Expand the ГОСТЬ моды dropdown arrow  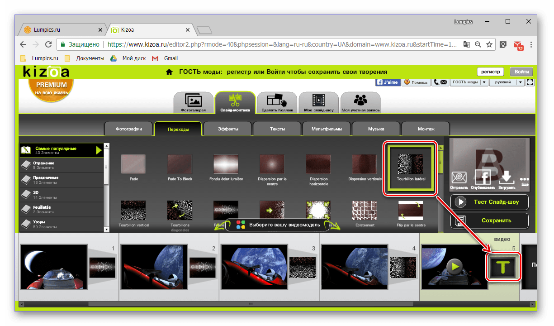coord(484,82)
